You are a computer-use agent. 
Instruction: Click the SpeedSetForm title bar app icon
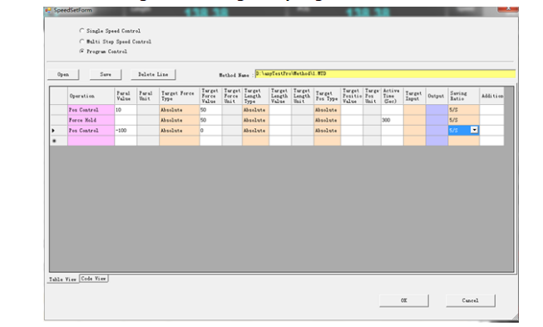pos(48,10)
